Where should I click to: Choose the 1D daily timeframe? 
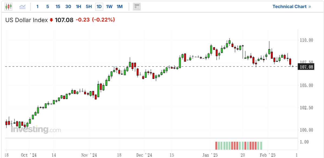click(99, 6)
